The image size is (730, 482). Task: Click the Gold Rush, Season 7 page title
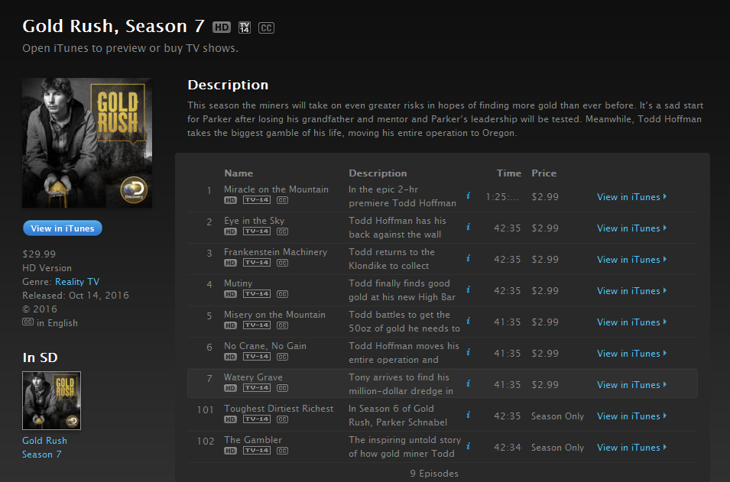tap(114, 26)
